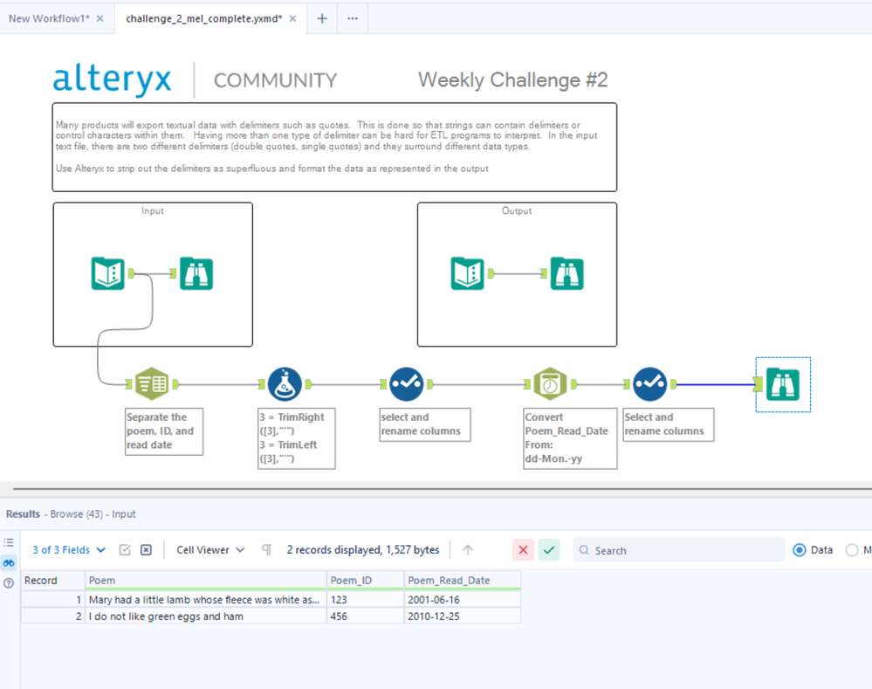This screenshot has width=872, height=689.
Task: Select all fields checkbox icon in results
Action: coord(125,550)
